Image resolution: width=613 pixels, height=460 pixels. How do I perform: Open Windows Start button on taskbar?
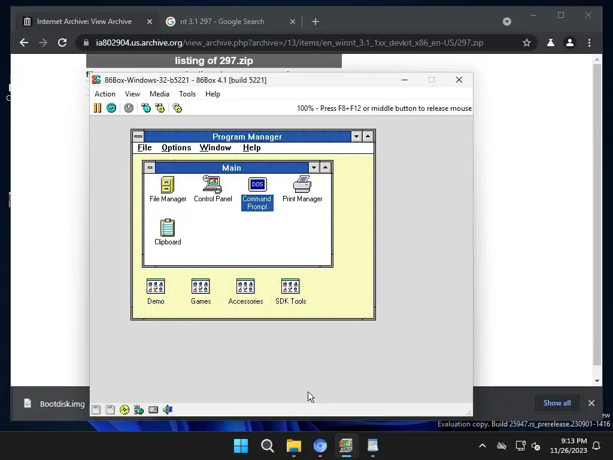click(x=241, y=446)
